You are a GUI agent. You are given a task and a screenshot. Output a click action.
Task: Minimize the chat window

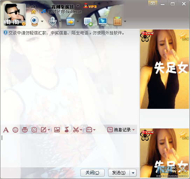pyautogui.click(x=162, y=4)
